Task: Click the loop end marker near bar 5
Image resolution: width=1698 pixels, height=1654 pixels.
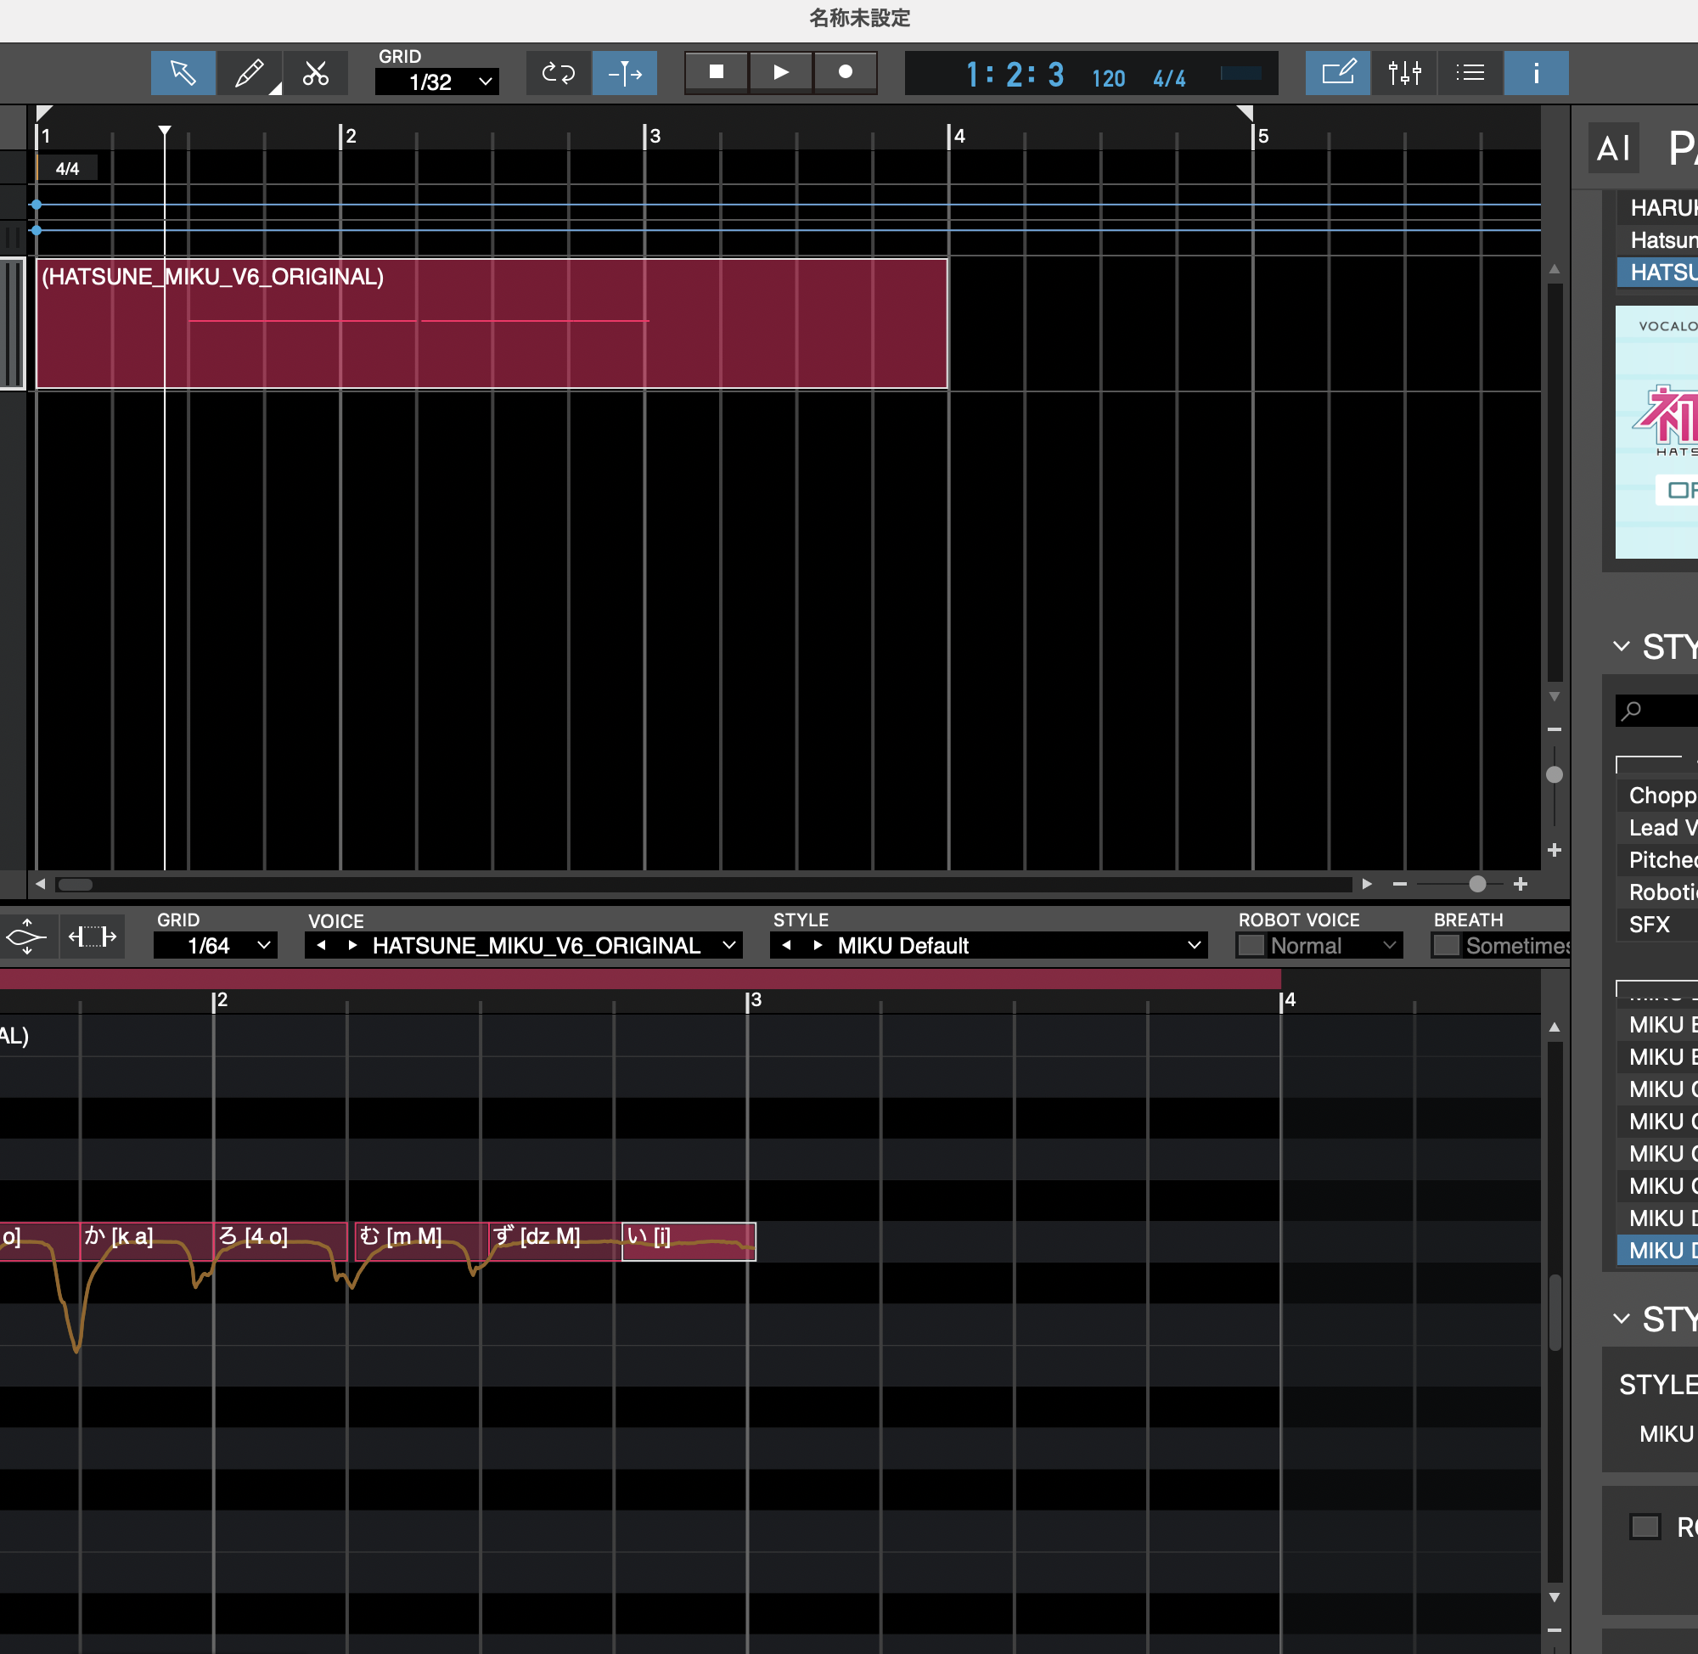Action: [x=1245, y=113]
